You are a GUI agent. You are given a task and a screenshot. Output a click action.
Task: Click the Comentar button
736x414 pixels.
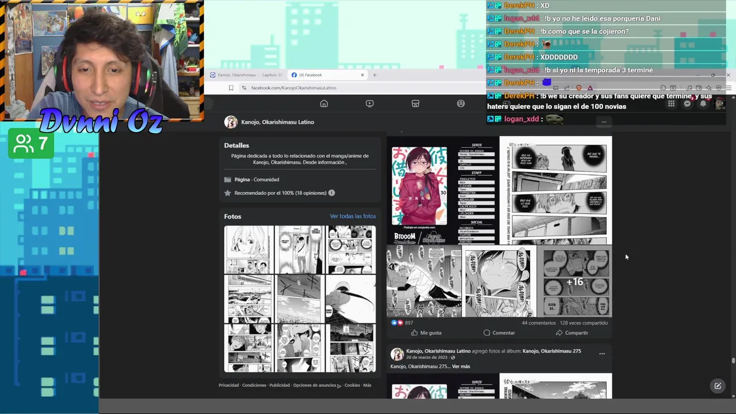pos(499,333)
